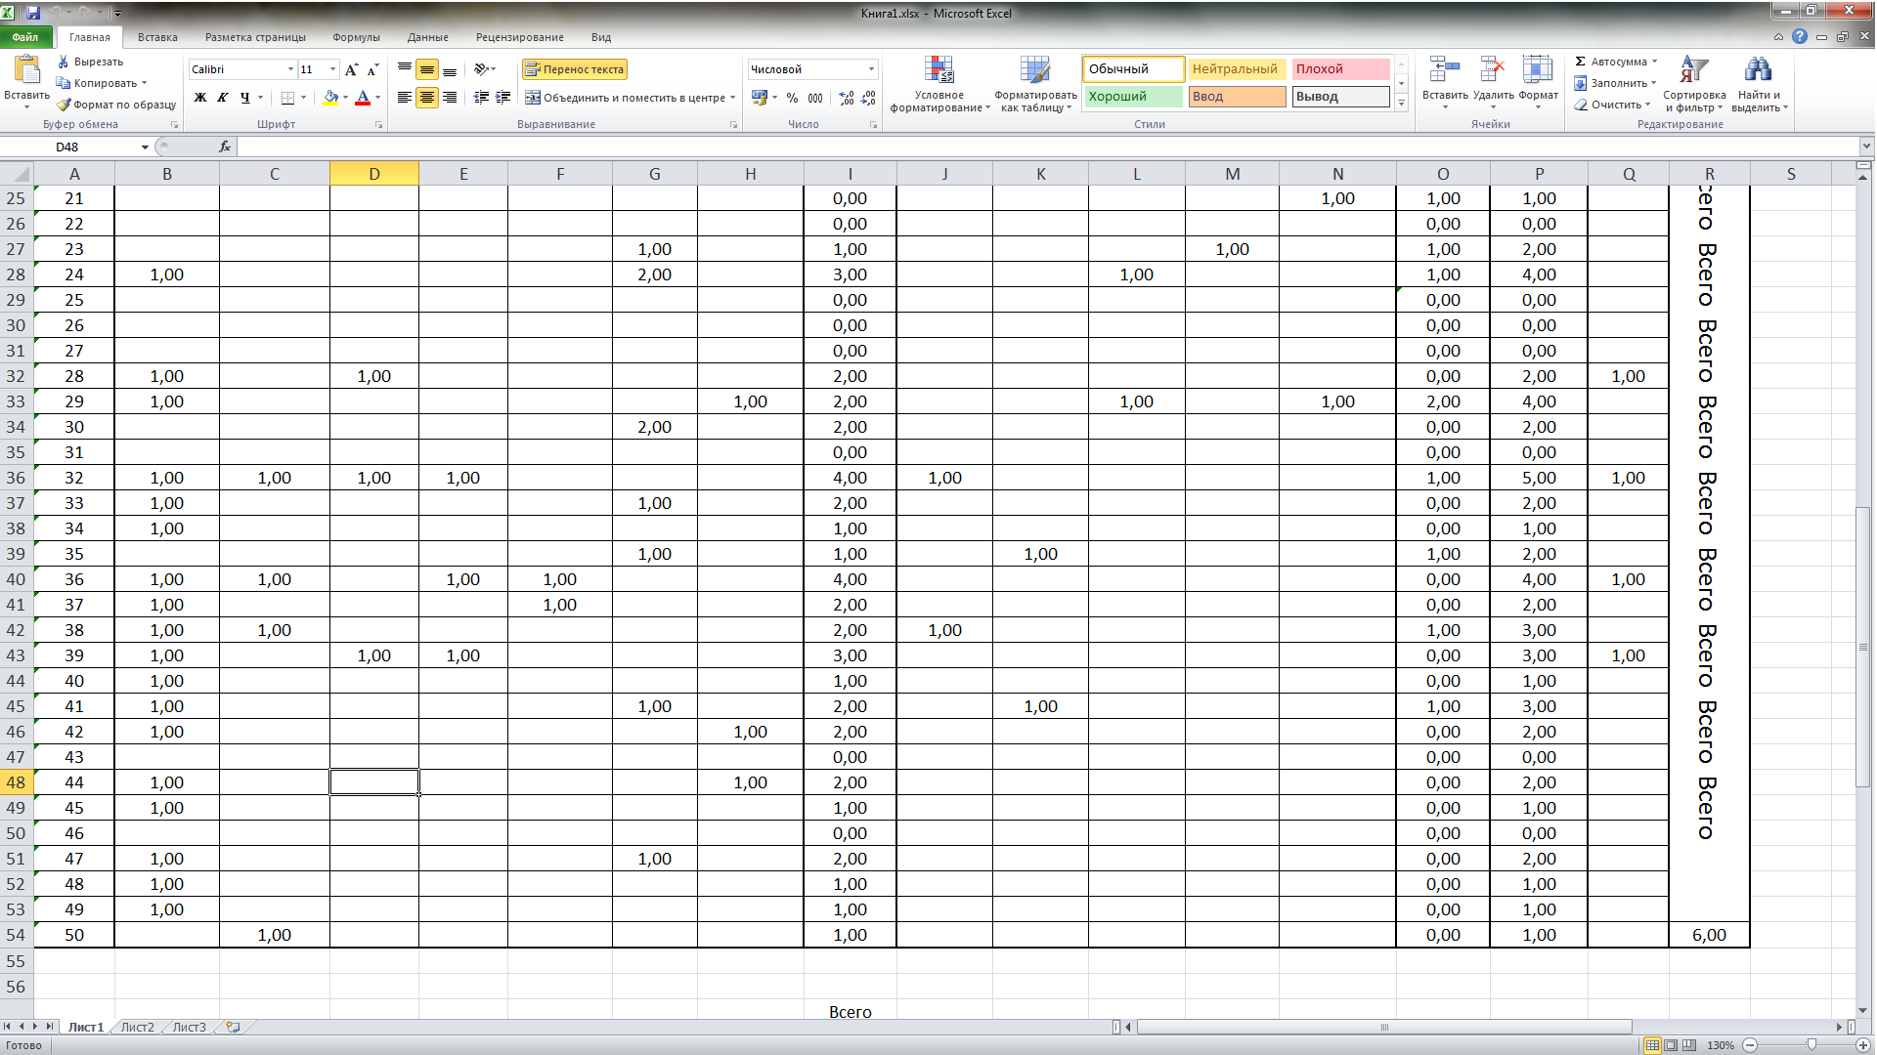This screenshot has width=1877, height=1055.
Task: Click the AutoSum sigma icon
Action: click(1580, 62)
